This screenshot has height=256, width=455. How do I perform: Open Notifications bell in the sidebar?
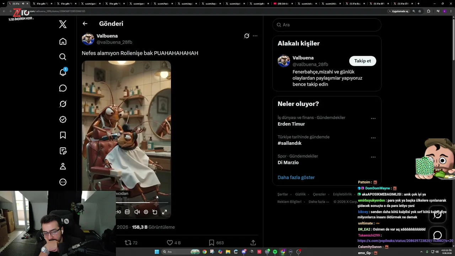tap(63, 72)
